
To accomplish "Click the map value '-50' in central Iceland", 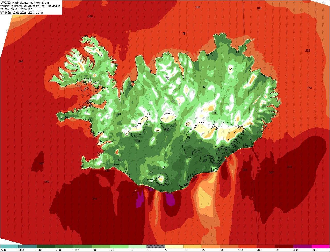I will click(x=173, y=101).
